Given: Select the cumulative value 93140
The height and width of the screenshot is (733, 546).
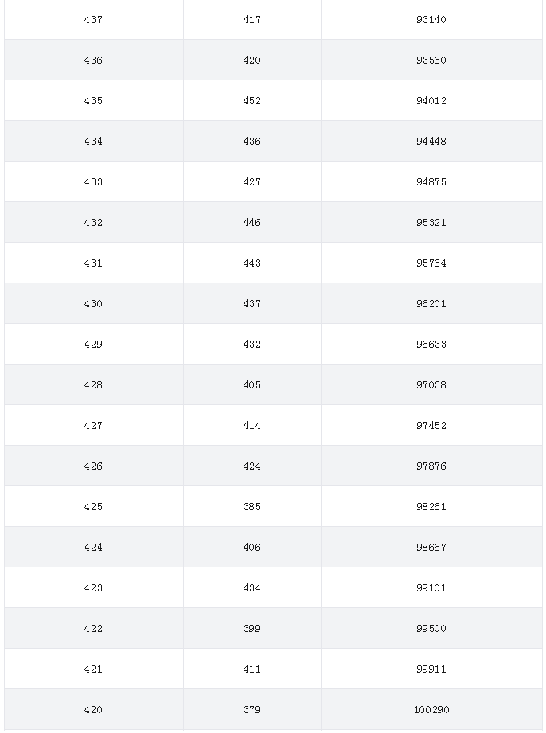Looking at the screenshot, I should click(x=431, y=20).
